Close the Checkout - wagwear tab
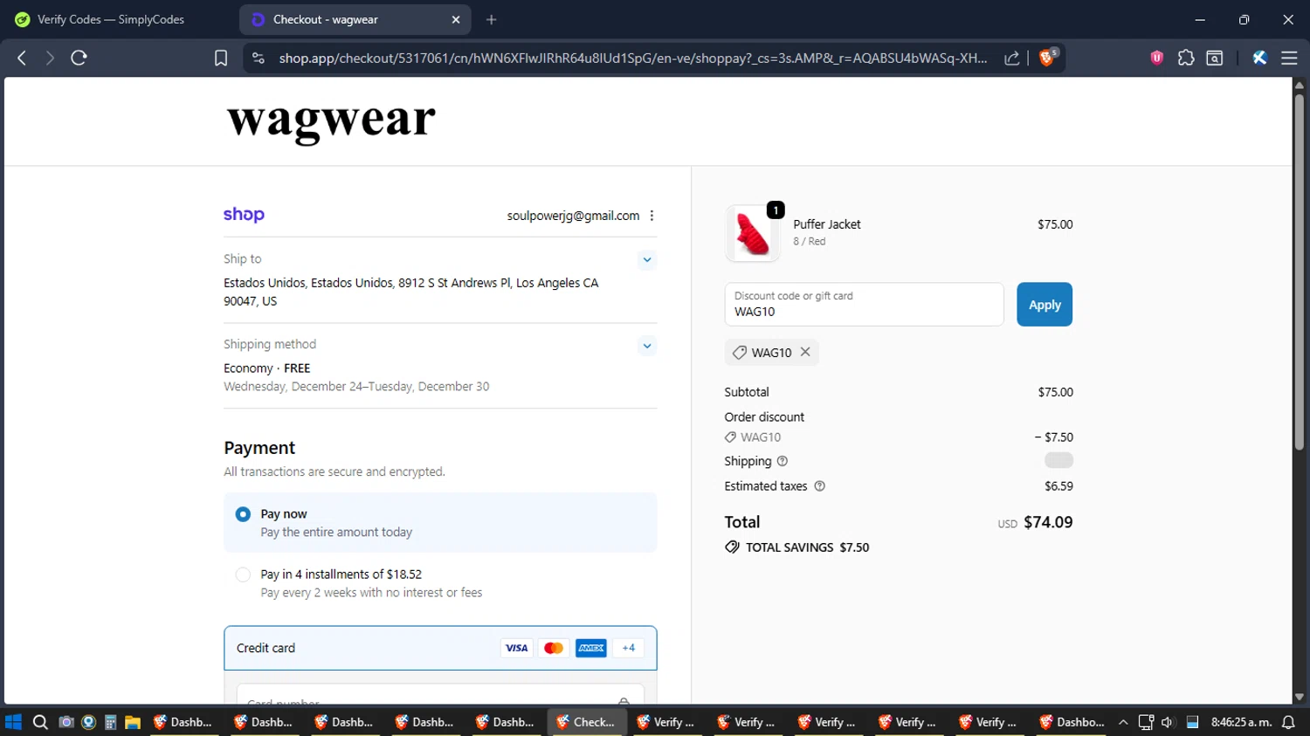 tap(456, 19)
